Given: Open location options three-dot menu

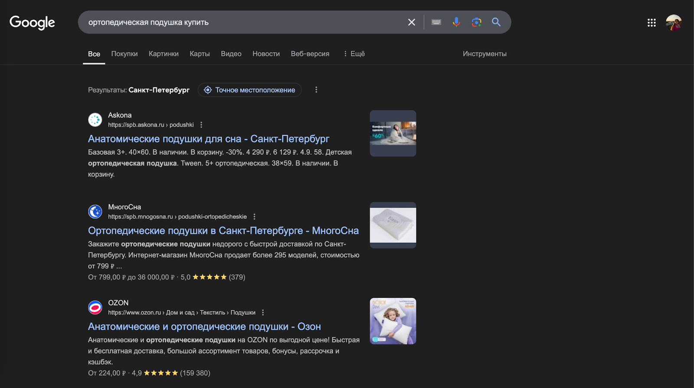Looking at the screenshot, I should click(316, 90).
